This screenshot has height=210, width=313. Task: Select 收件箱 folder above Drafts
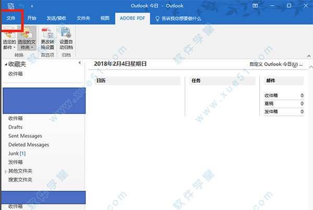point(16,119)
